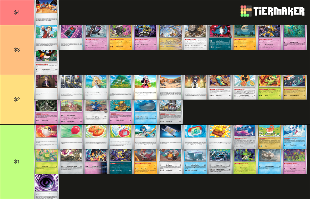Screen dimensions: 310x199
Task: Click the TierMaker logo
Action: point(272,11)
